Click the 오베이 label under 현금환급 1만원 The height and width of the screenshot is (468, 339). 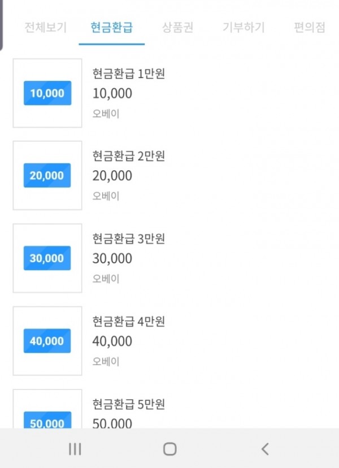click(x=106, y=114)
